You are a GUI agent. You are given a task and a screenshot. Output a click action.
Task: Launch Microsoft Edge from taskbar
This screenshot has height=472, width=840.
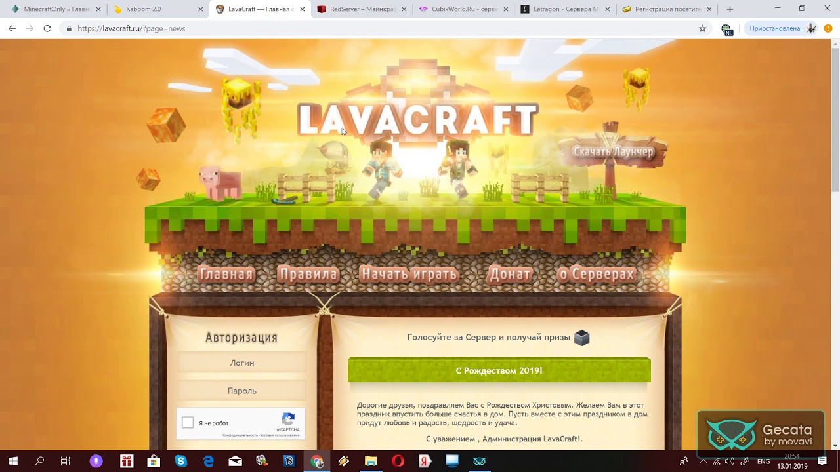208,462
